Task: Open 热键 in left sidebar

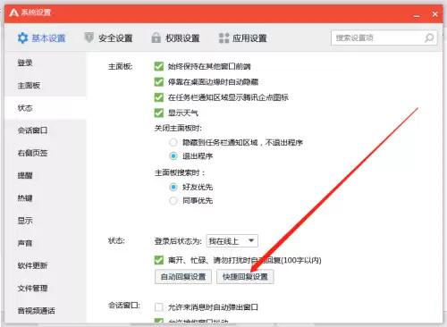Action: click(x=25, y=197)
